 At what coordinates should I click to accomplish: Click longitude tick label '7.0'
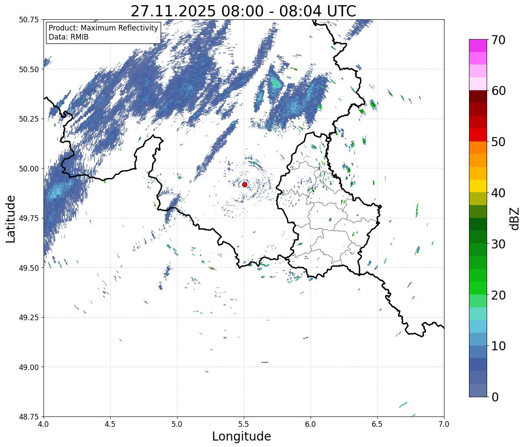click(x=444, y=424)
